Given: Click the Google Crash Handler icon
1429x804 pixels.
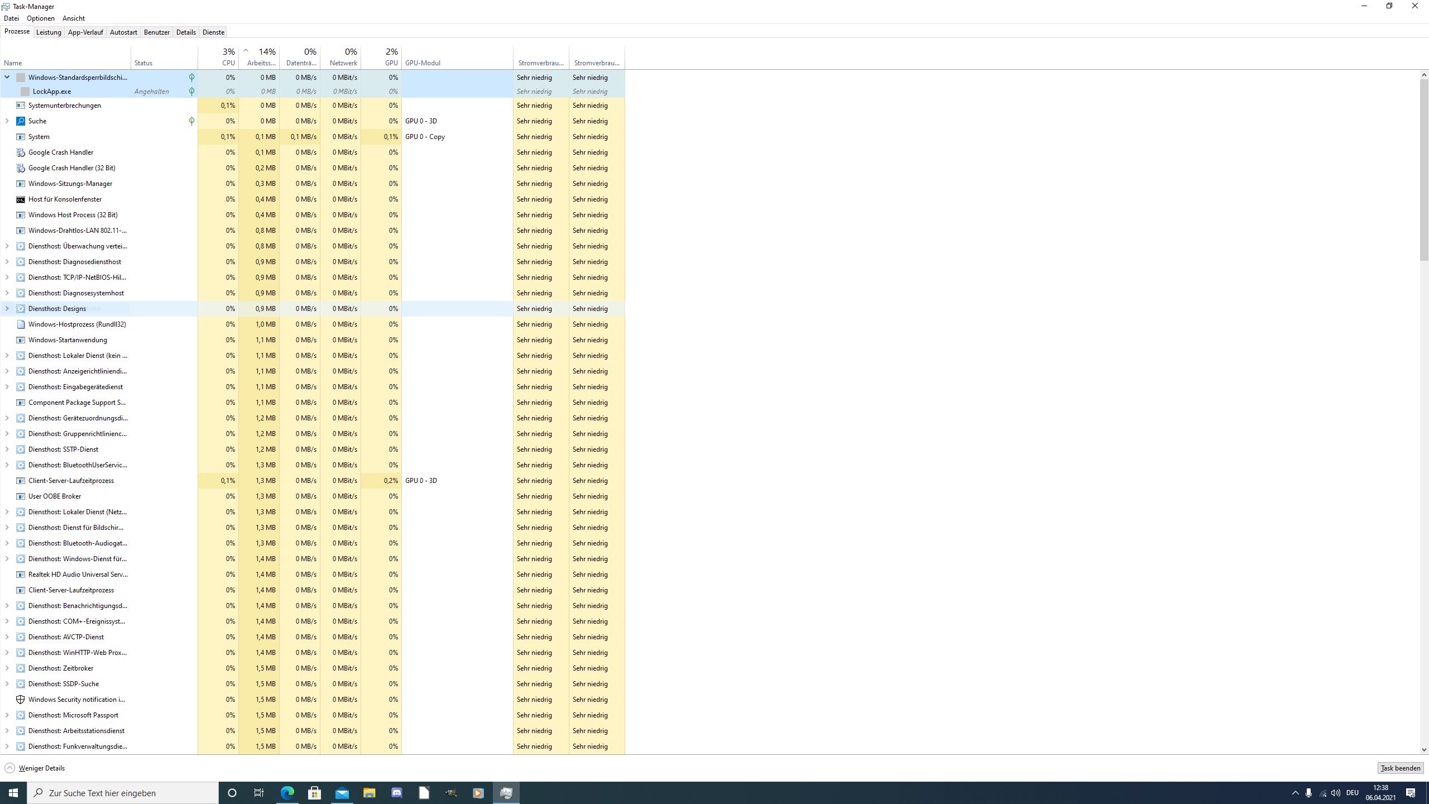Looking at the screenshot, I should [x=21, y=152].
